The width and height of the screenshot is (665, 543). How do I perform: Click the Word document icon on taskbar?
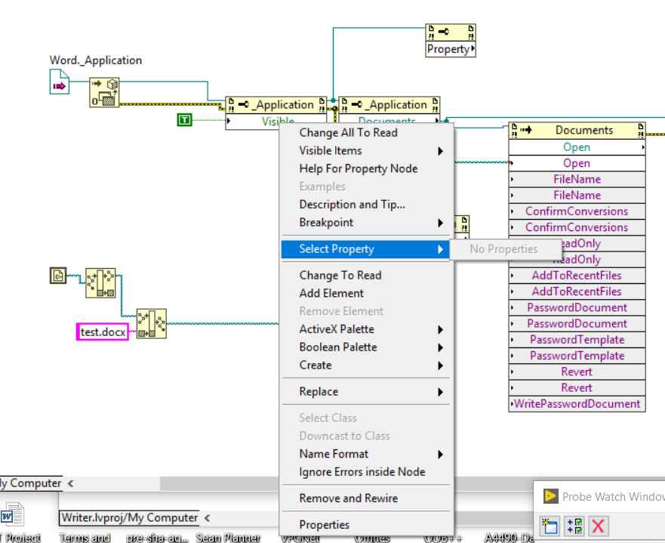pyautogui.click(x=12, y=515)
